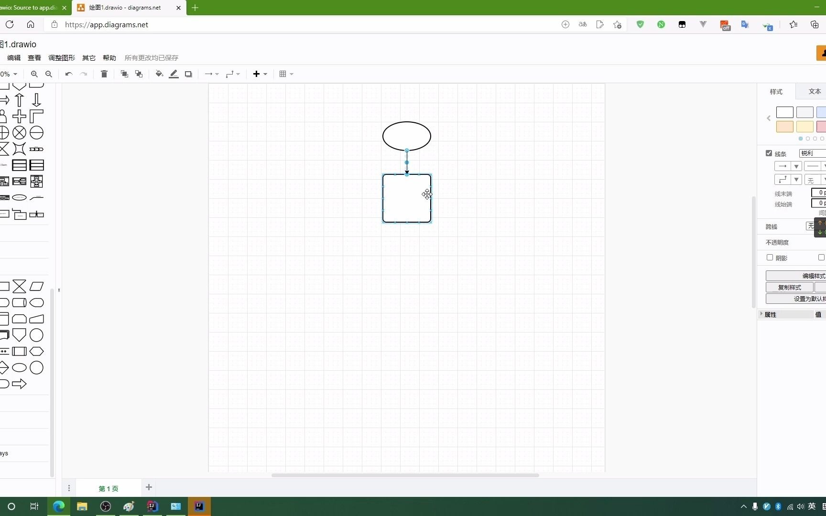Image resolution: width=826 pixels, height=516 pixels.
Task: Click the line color pen icon
Action: coord(174,74)
